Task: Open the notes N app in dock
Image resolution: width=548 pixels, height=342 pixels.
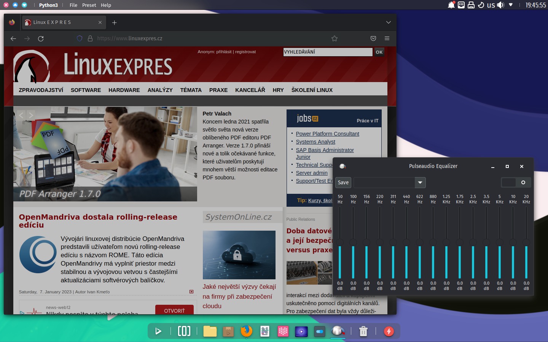Action: tap(265, 331)
